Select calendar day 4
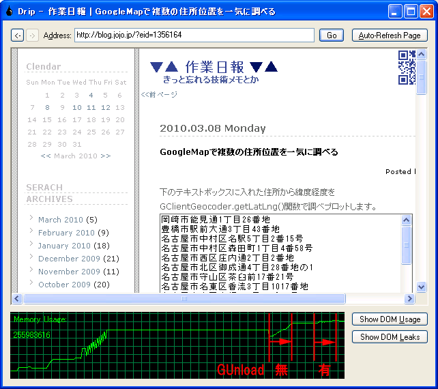This screenshot has height=389, width=438. 91,96
